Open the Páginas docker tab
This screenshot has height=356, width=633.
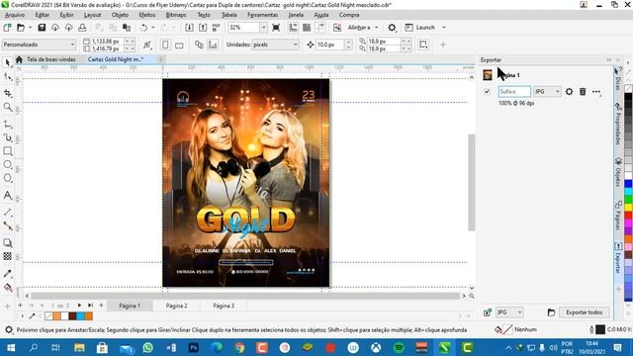[x=618, y=216]
